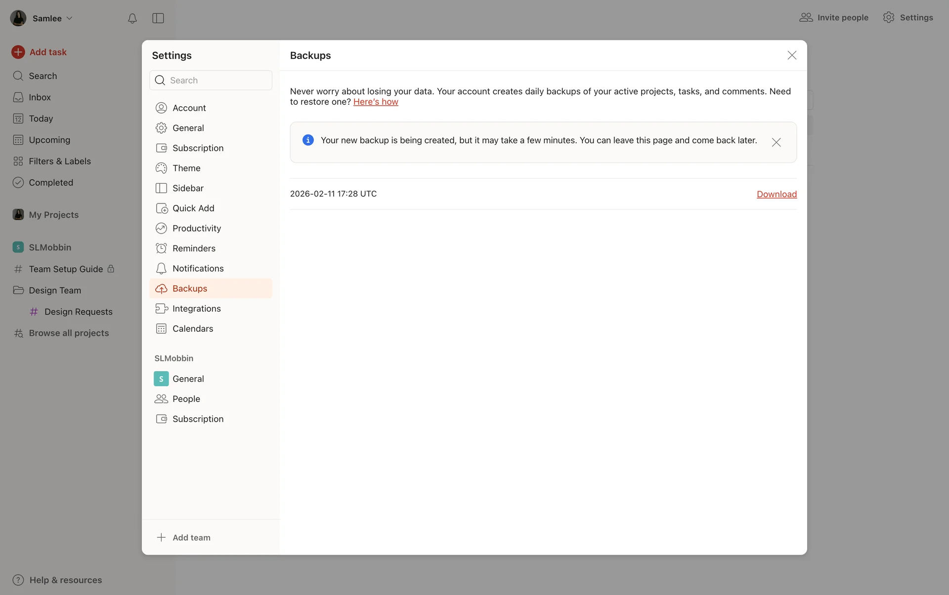Select the Account settings tab
The image size is (949, 595).
pos(189,108)
